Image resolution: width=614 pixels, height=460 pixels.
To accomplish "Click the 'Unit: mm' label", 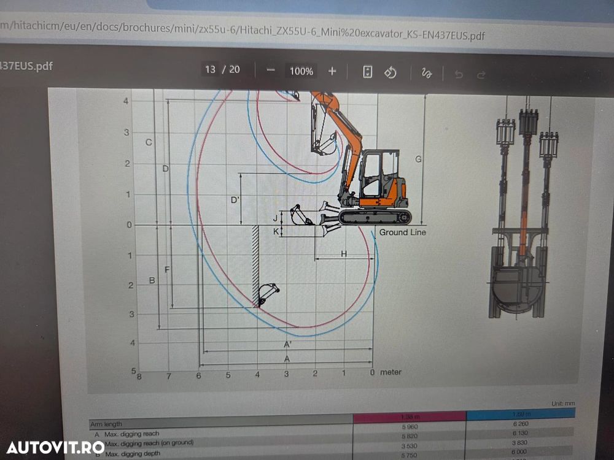I will (563, 404).
